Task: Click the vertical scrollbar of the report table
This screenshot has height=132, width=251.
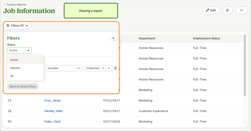Action: [245, 65]
